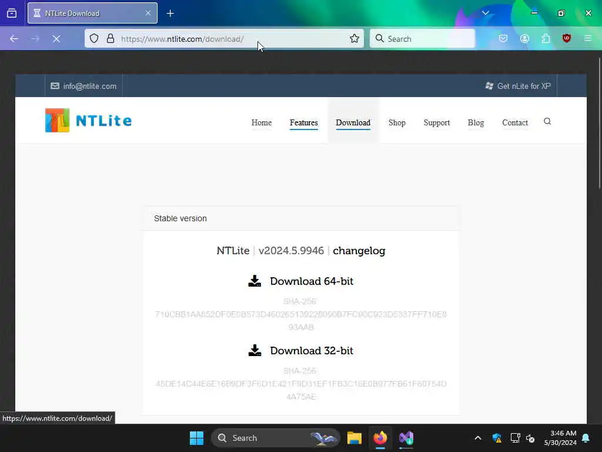
Task: Open the Blog menu item
Action: pos(476,122)
